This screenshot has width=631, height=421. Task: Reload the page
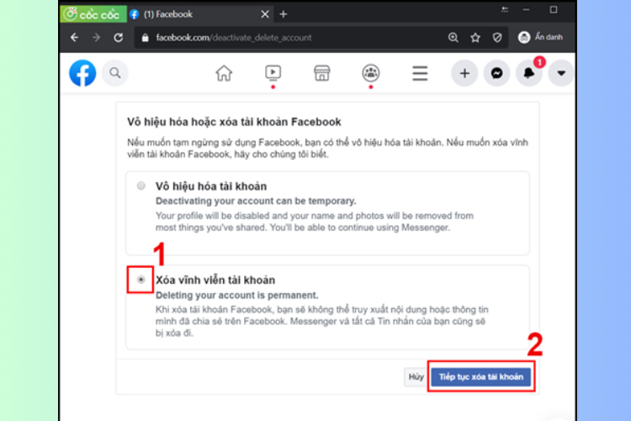coord(119,37)
